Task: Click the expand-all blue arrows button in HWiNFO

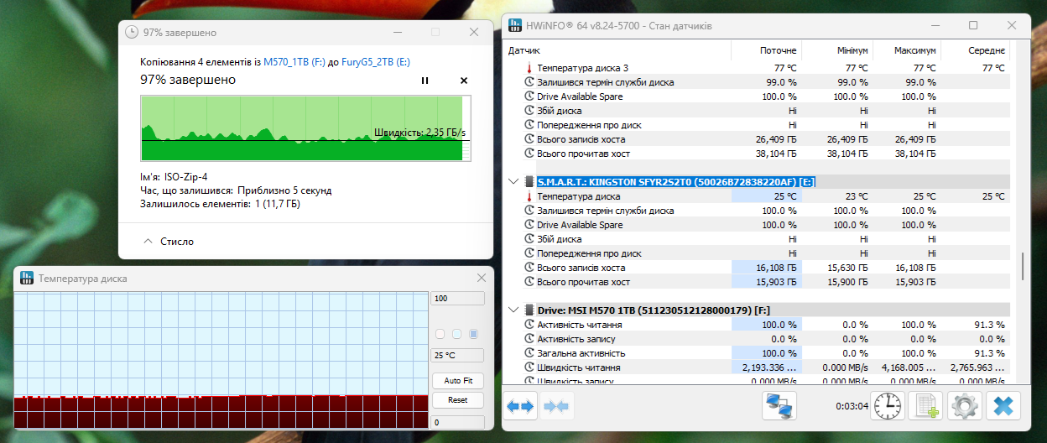Action: (520, 406)
